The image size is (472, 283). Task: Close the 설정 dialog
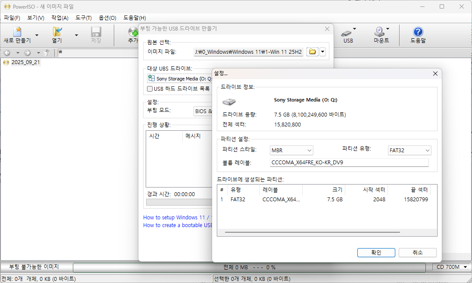pyautogui.click(x=435, y=74)
